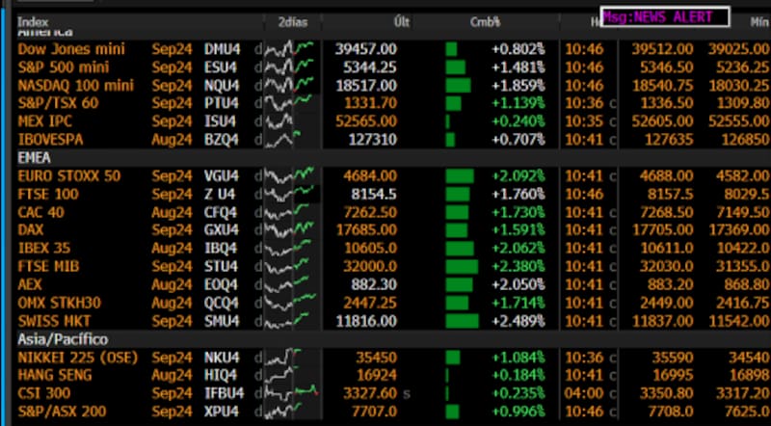Screen dimensions: 771x426
Task: Click the 2días column header
Action: pyautogui.click(x=294, y=20)
